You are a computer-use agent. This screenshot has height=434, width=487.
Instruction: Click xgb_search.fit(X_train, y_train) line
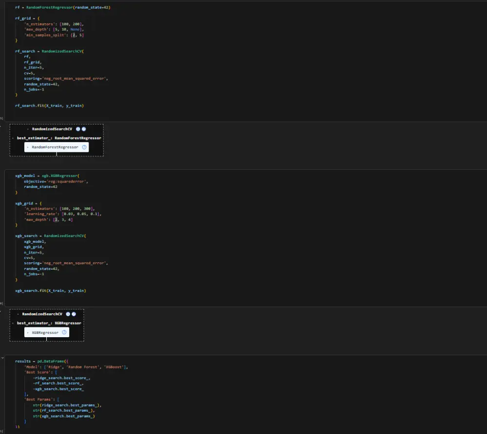tap(51, 290)
